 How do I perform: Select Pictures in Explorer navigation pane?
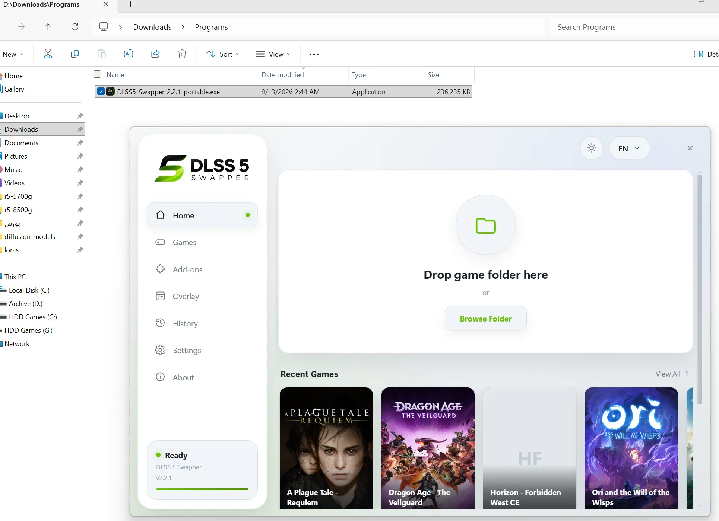click(x=42, y=156)
